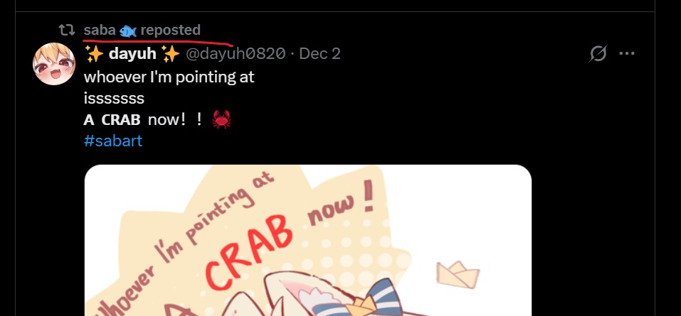Click the paper boat doodle in artwork
The width and height of the screenshot is (681, 316).
click(458, 274)
